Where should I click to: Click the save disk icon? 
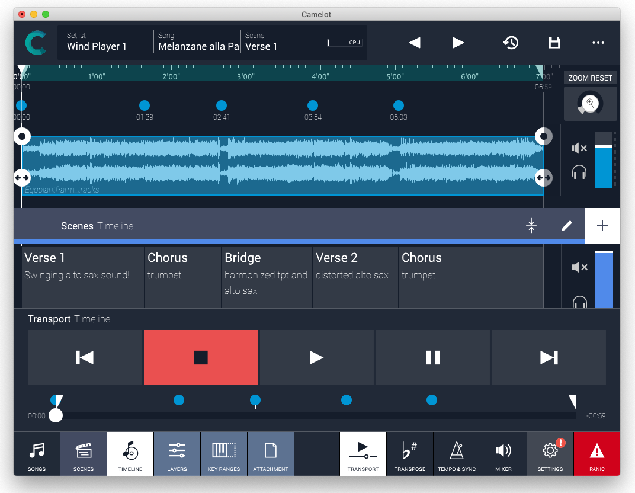(554, 43)
